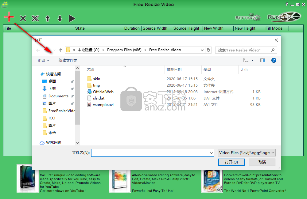Click Program Files (x86) in address path

pyautogui.click(x=124, y=50)
